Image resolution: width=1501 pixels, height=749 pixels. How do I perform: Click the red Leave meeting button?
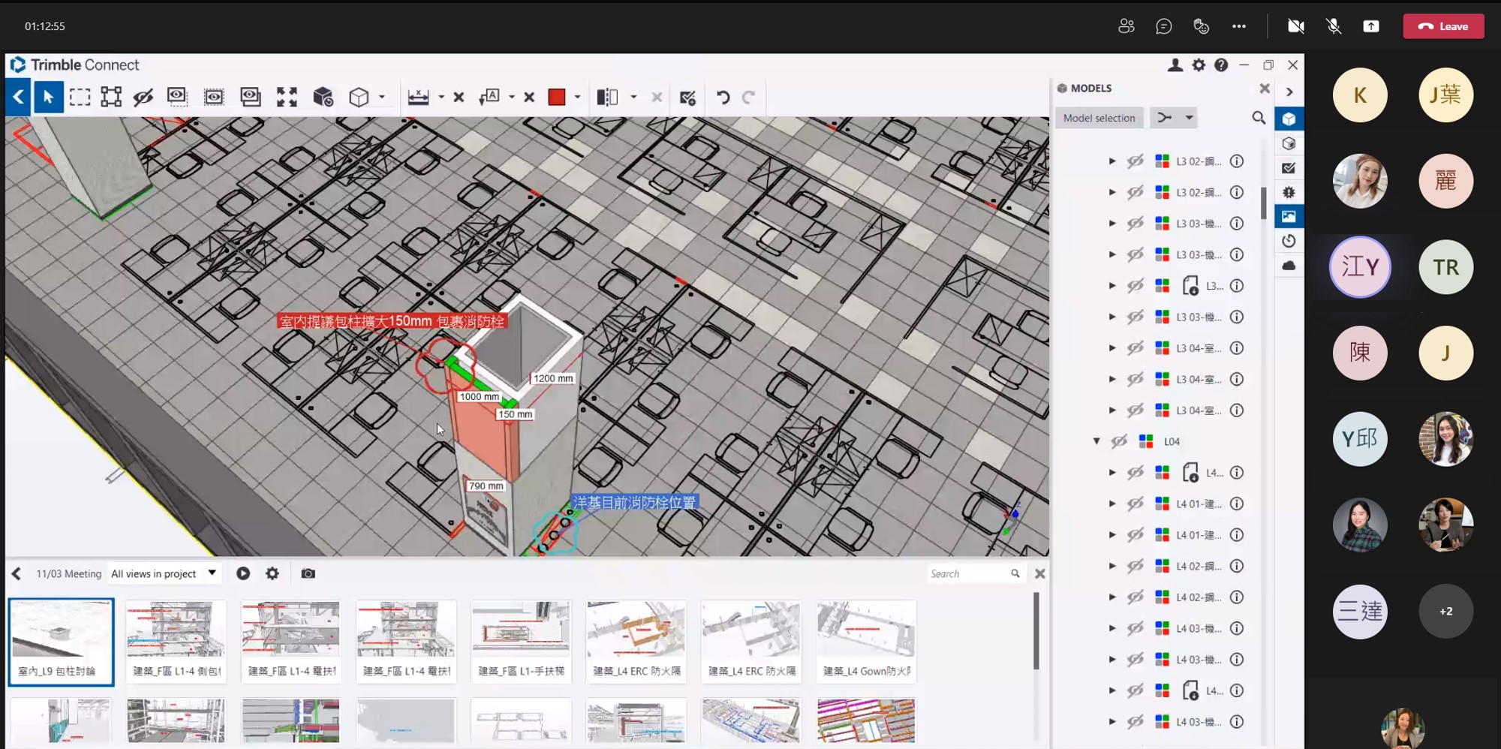1443,26
